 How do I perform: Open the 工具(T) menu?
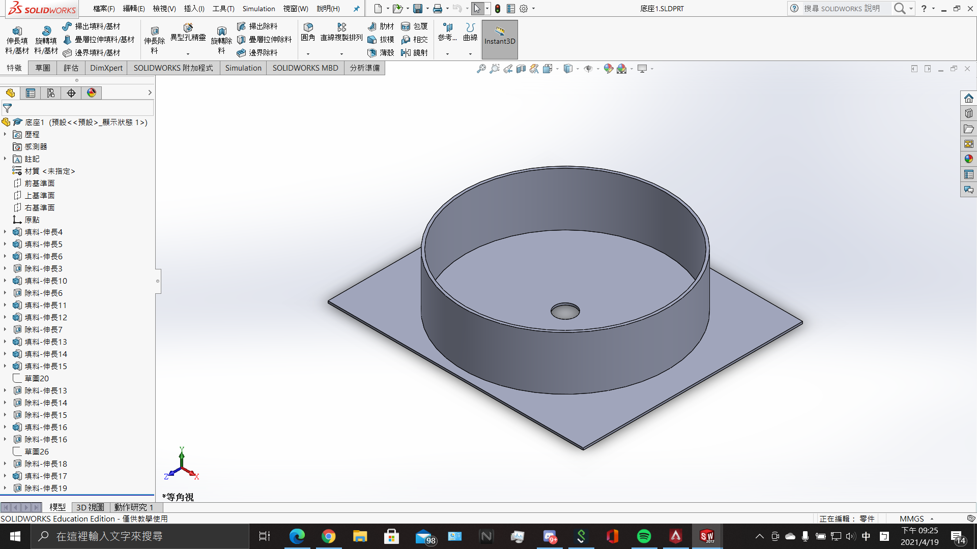[x=223, y=9]
